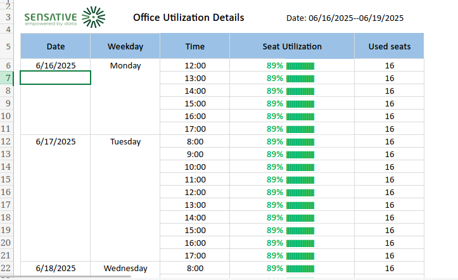Image resolution: width=458 pixels, height=280 pixels.
Task: Select the Weekday column header cell
Action: (125, 46)
